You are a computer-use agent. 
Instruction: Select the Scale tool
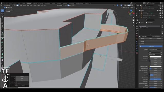[2, 23]
